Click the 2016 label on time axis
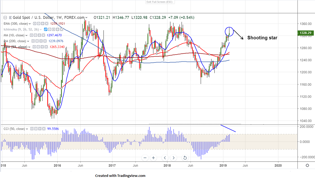Image resolution: width=315 pixels, height=179 pixels. [x=57, y=165]
